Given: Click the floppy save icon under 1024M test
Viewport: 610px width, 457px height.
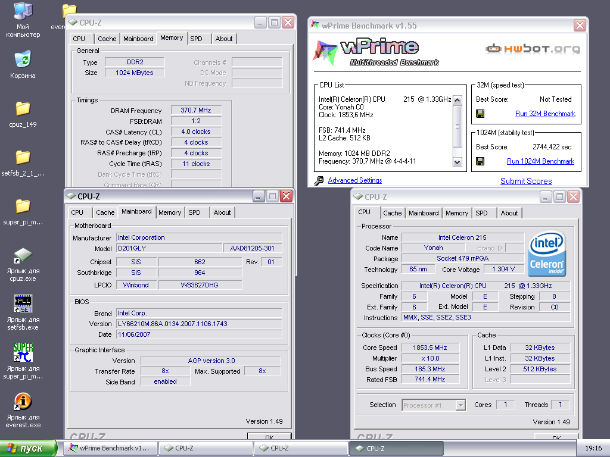Looking at the screenshot, I should (480, 161).
